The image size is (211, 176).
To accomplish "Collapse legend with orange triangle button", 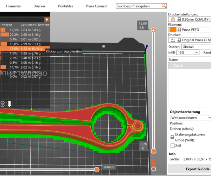I will coord(47,20).
